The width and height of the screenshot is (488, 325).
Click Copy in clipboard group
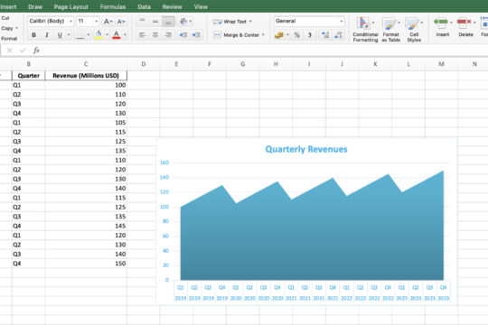pos(7,28)
